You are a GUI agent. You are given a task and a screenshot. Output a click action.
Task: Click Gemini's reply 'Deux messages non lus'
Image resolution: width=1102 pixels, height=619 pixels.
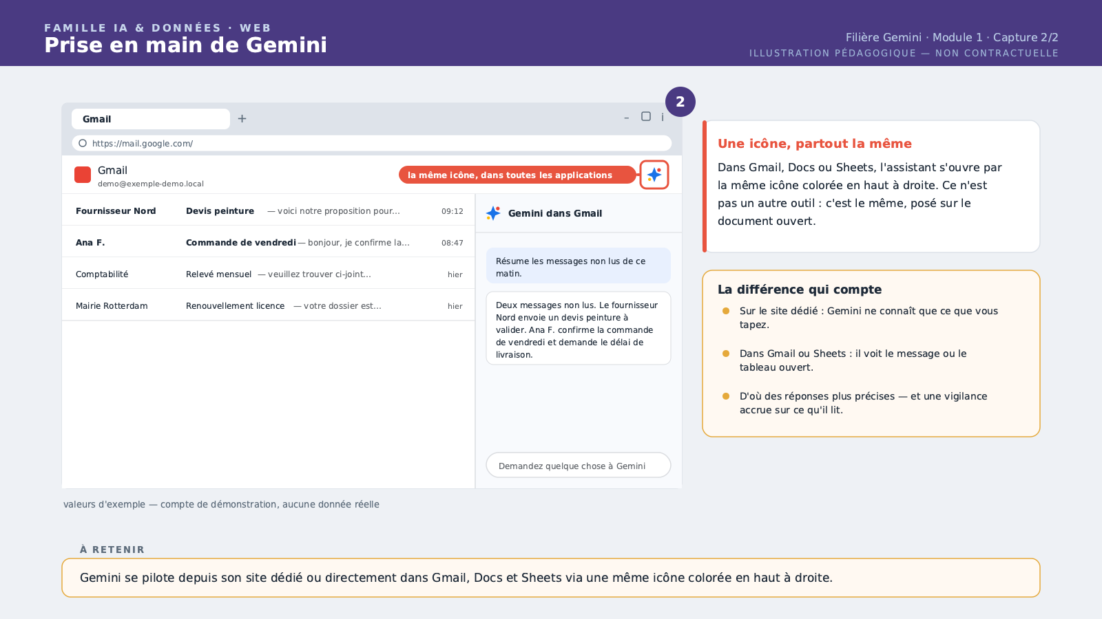pos(579,328)
